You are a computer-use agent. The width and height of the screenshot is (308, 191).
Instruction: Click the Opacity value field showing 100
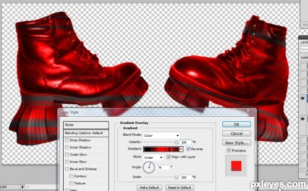point(185,142)
